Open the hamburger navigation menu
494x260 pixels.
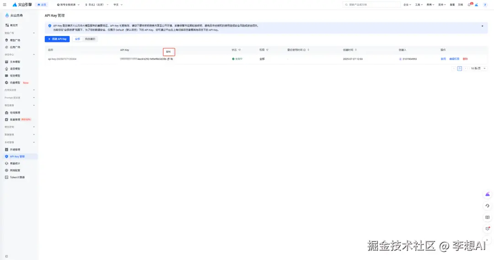pyautogui.click(x=5, y=5)
